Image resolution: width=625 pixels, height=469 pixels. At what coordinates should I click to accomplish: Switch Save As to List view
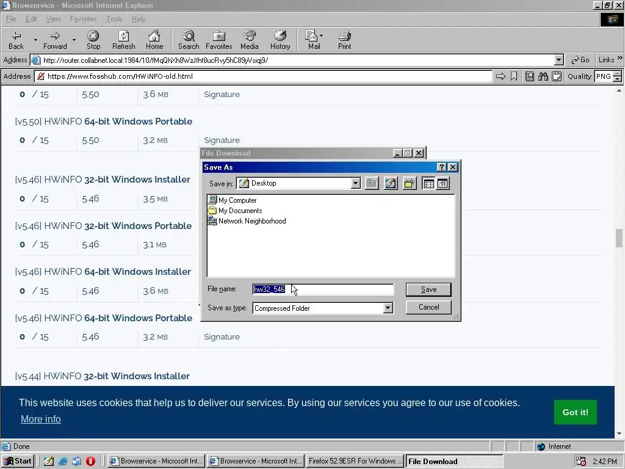(429, 183)
